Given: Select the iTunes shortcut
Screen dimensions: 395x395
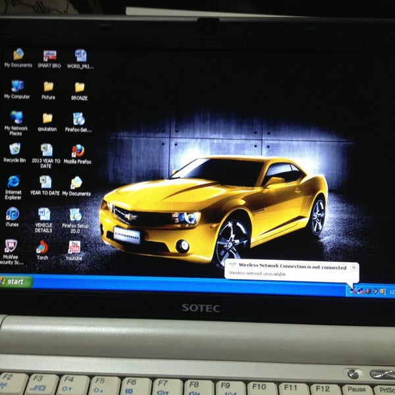Looking at the screenshot, I should [13, 214].
